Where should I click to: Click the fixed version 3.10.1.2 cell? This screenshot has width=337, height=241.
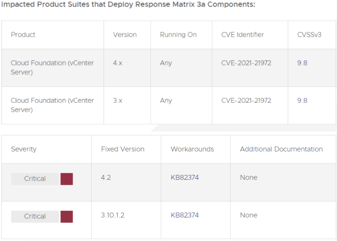112,215
